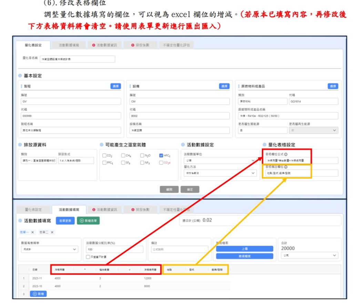This screenshot has height=304, width=353.
Task: Click the blue 上傳 upload button
Action: [244, 248]
